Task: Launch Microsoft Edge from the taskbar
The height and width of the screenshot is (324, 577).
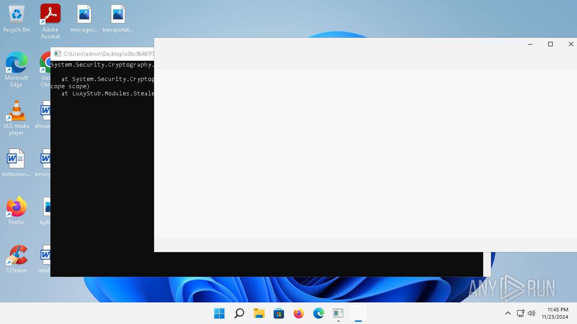Action: point(319,314)
